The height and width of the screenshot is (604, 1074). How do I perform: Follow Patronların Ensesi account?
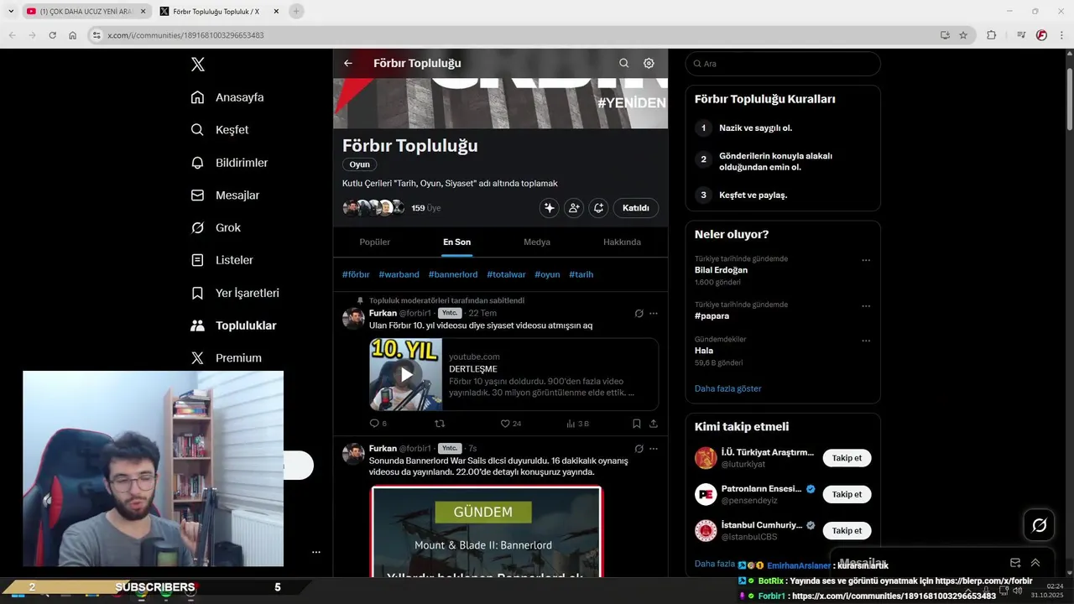pyautogui.click(x=847, y=494)
